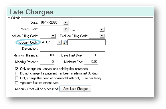Expand the Patients from dropdown
The height and width of the screenshot is (109, 166).
click(66, 29)
